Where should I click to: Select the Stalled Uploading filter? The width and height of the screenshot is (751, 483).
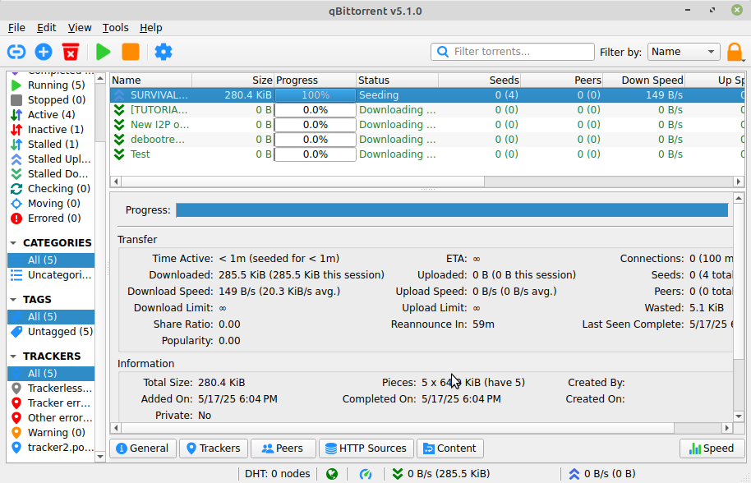coord(51,159)
